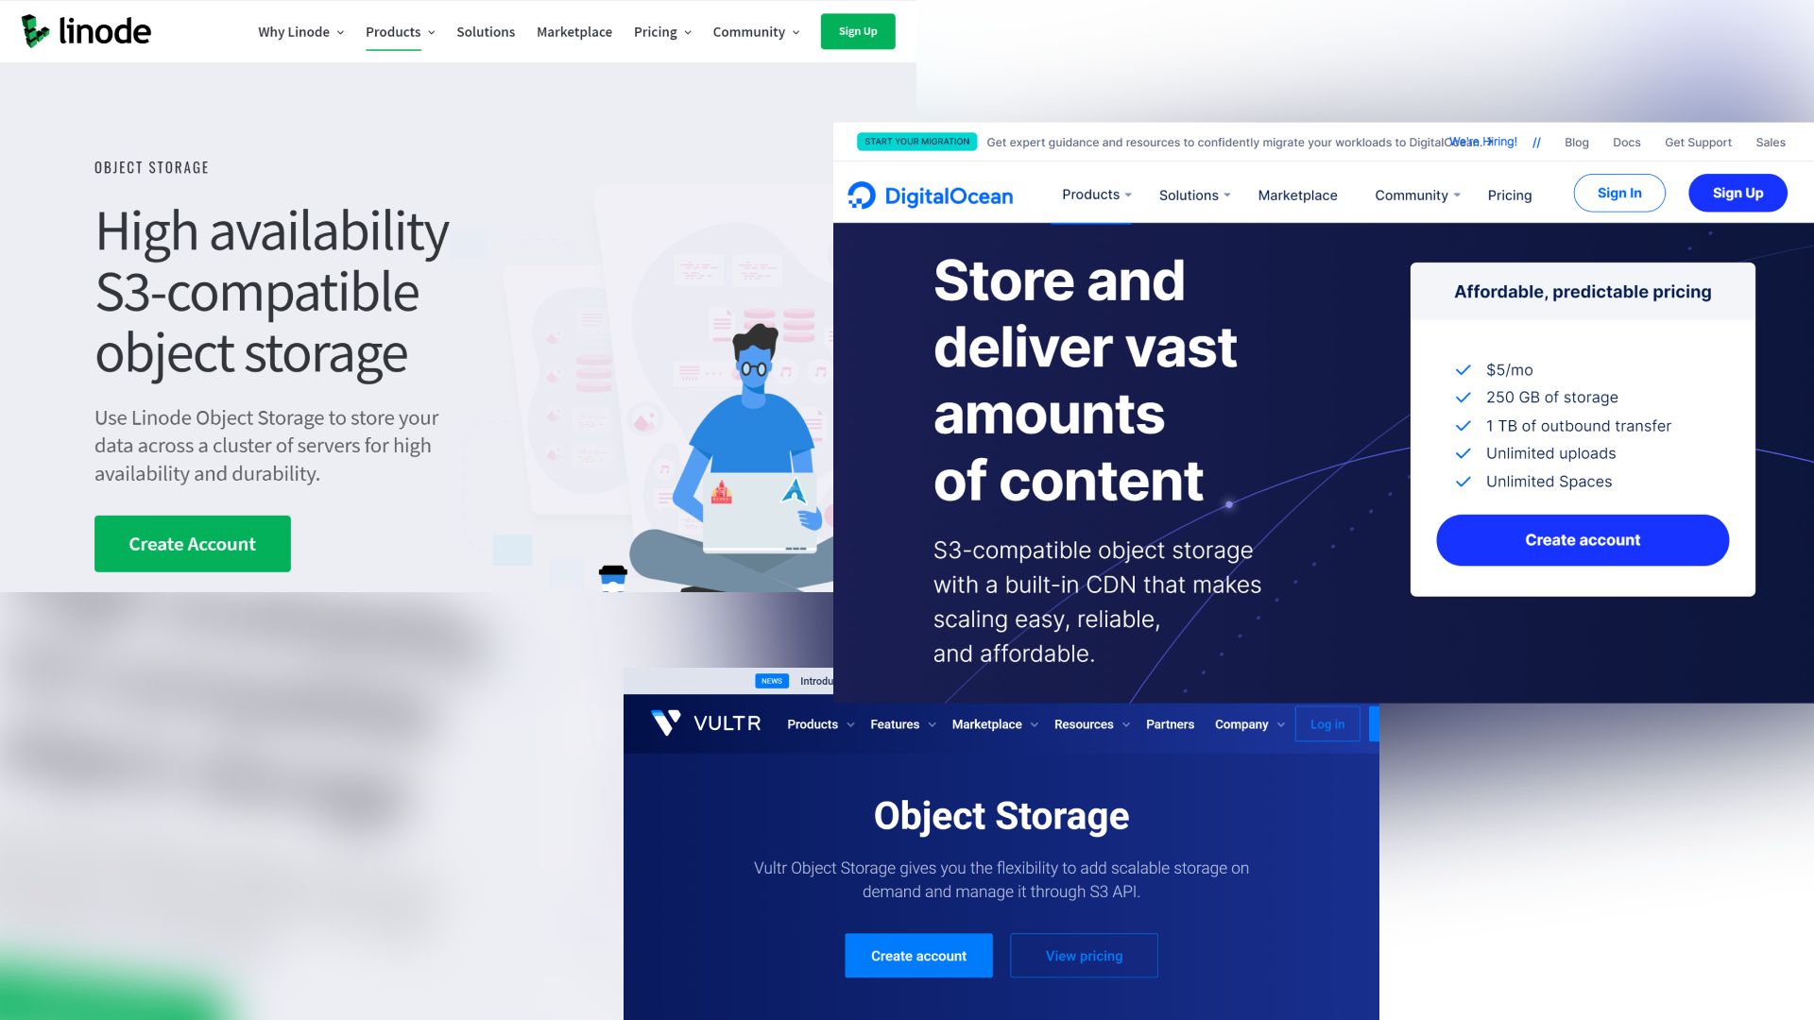Viewport: 1814px width, 1020px height.
Task: Click the Linode logo icon
Action: (35, 30)
